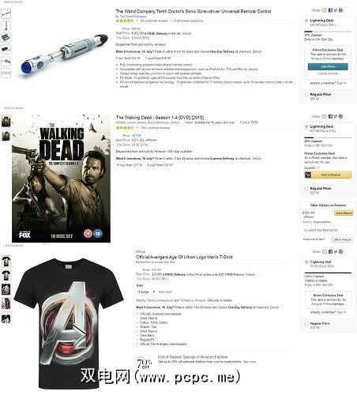Tweet the Walking Dead DVD listing
357x395 pixels.
click(336, 116)
